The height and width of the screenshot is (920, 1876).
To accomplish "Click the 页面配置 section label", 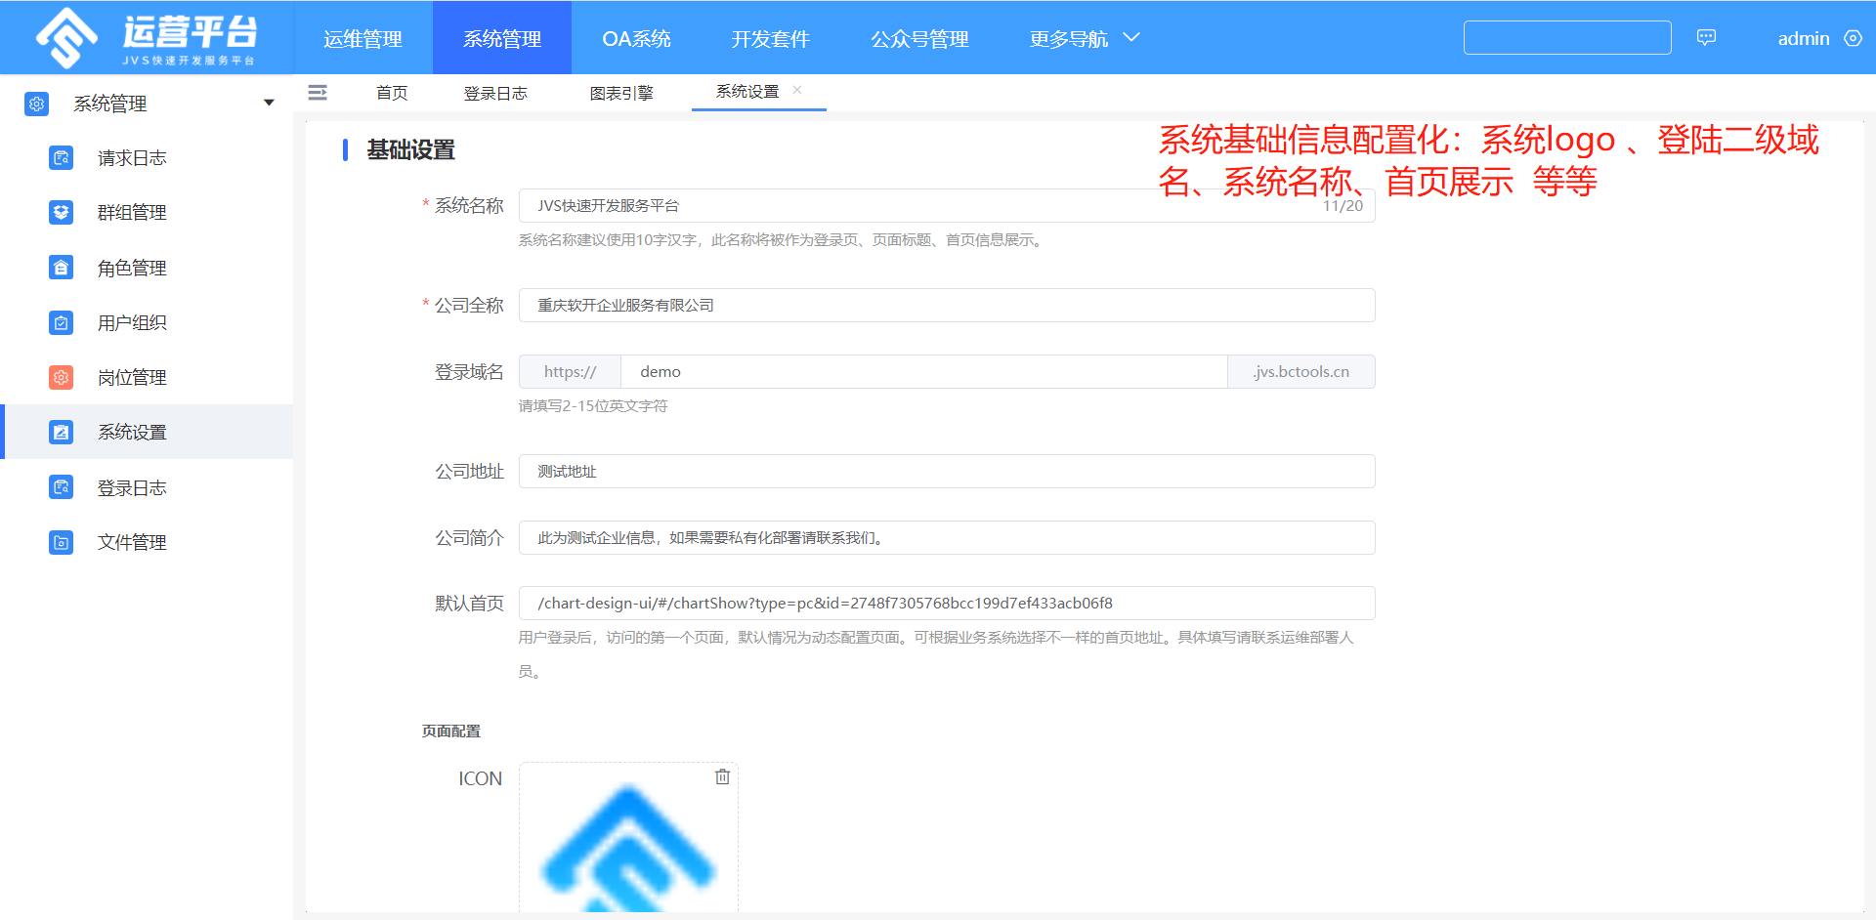I will (451, 731).
